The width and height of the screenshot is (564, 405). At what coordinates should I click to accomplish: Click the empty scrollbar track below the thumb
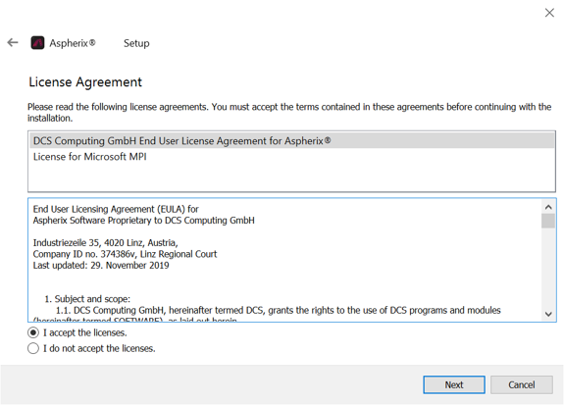[x=548, y=268]
